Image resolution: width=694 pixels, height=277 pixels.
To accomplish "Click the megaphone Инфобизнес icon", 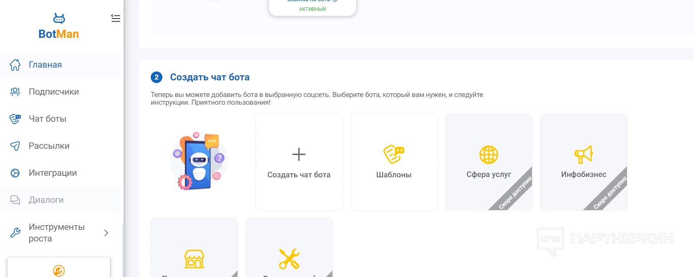I will 584,155.
